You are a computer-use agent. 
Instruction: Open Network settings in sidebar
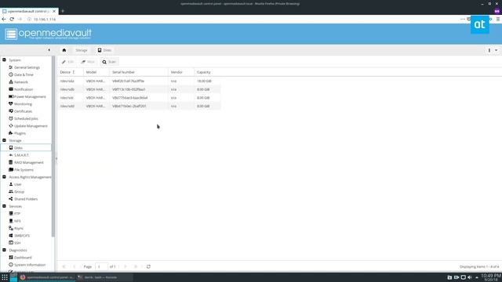21,82
